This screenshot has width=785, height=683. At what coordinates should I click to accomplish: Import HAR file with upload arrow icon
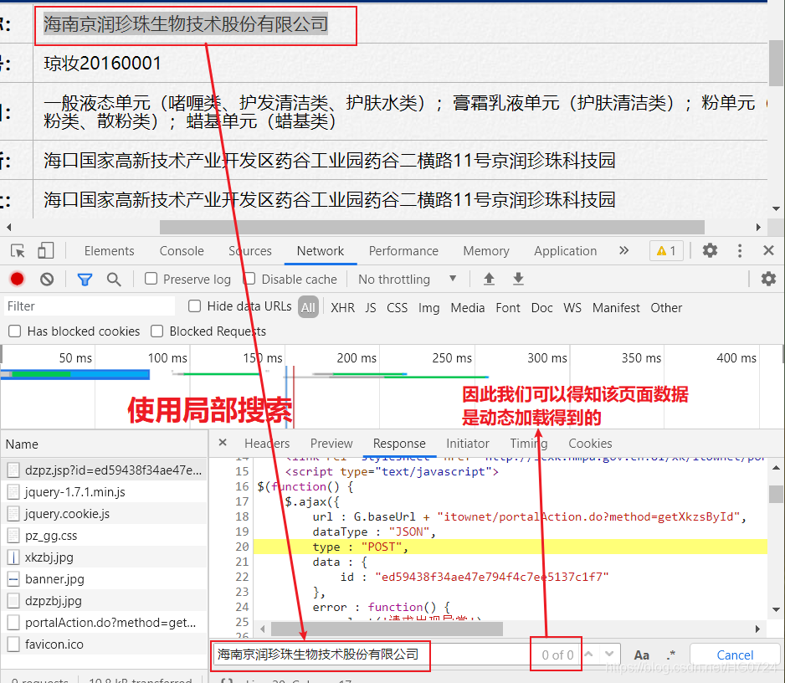pos(489,279)
